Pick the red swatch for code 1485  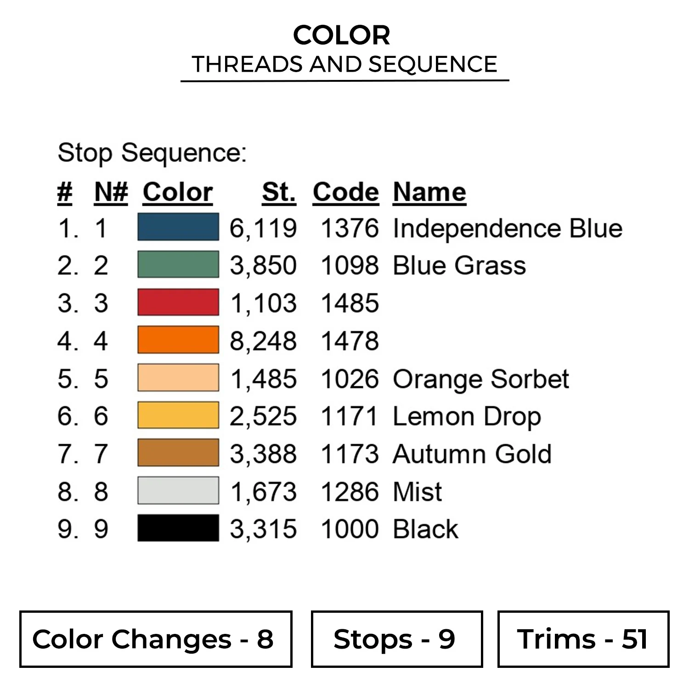[x=178, y=302]
